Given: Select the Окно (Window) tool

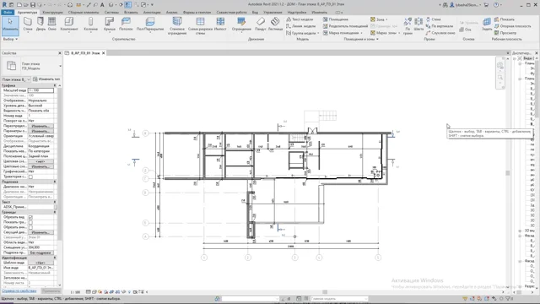Looking at the screenshot, I should [x=52, y=24].
